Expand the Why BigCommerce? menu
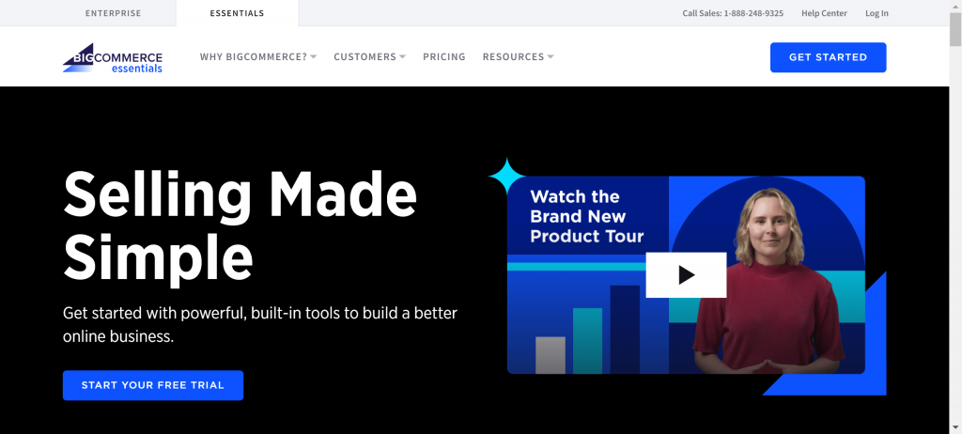Screen dimensions: 962x434 coord(258,56)
